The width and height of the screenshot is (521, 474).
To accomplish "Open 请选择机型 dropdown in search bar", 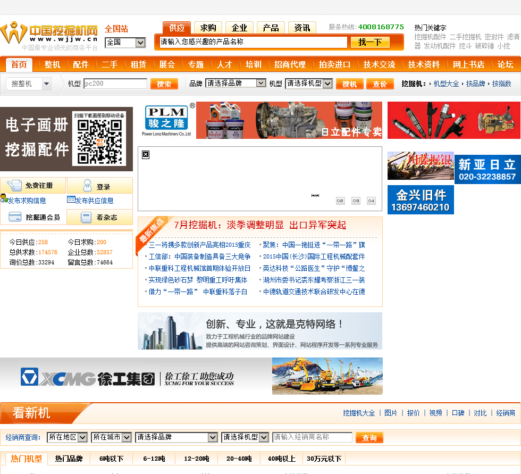I will point(309,84).
